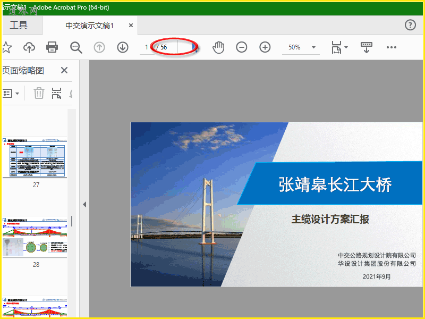This screenshot has height=319, width=425.
Task: Collapse the left navigation pane arrow
Action: point(84,204)
